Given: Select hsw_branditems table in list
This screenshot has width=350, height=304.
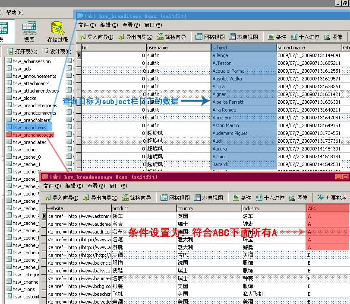Looking at the screenshot, I should click(x=26, y=128).
